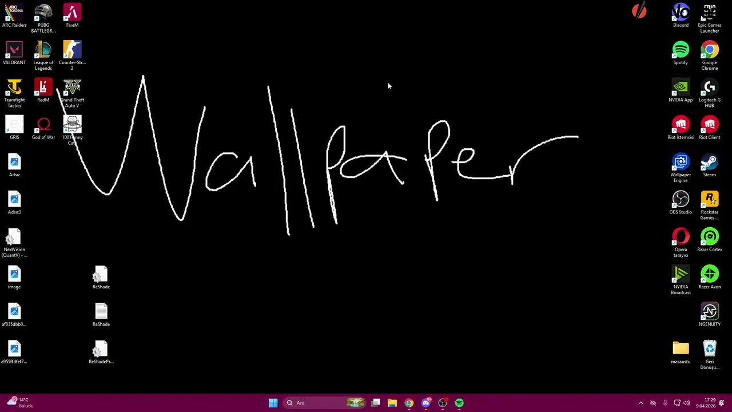Click the Spotify desktop shortcut
This screenshot has height=412, width=732.
[681, 53]
